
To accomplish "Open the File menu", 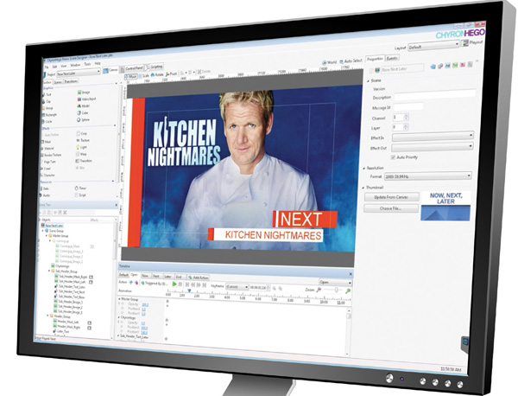I will [47, 67].
